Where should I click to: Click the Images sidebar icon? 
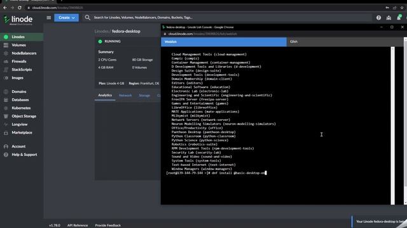click(6, 78)
